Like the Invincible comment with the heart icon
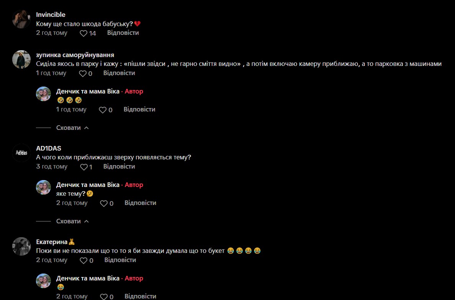Screen dimensions: 455x300 coord(83,33)
